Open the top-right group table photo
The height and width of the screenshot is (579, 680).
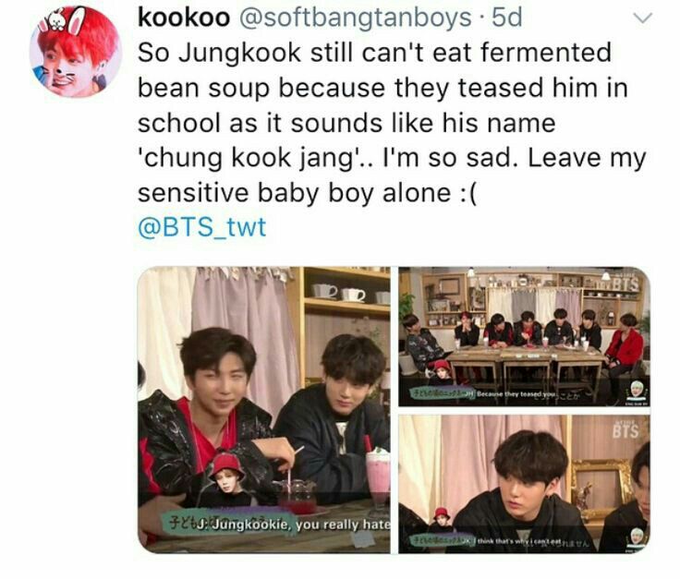point(524,336)
